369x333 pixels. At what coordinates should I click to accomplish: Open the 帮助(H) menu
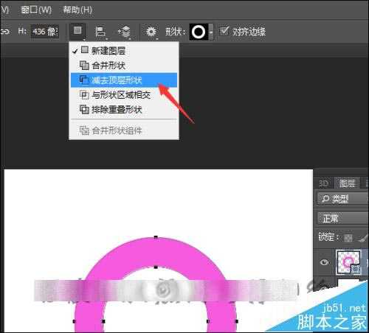point(77,10)
